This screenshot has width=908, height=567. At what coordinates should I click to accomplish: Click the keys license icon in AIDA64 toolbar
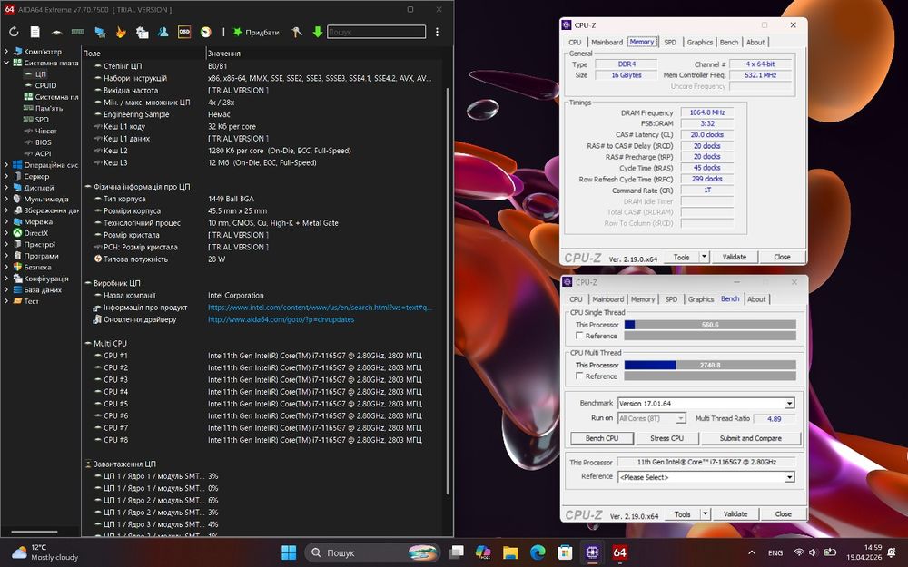[297, 33]
